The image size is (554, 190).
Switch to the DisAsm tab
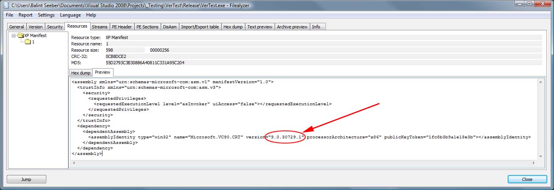click(170, 27)
